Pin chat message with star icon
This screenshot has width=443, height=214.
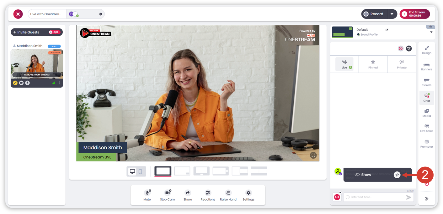point(397,175)
